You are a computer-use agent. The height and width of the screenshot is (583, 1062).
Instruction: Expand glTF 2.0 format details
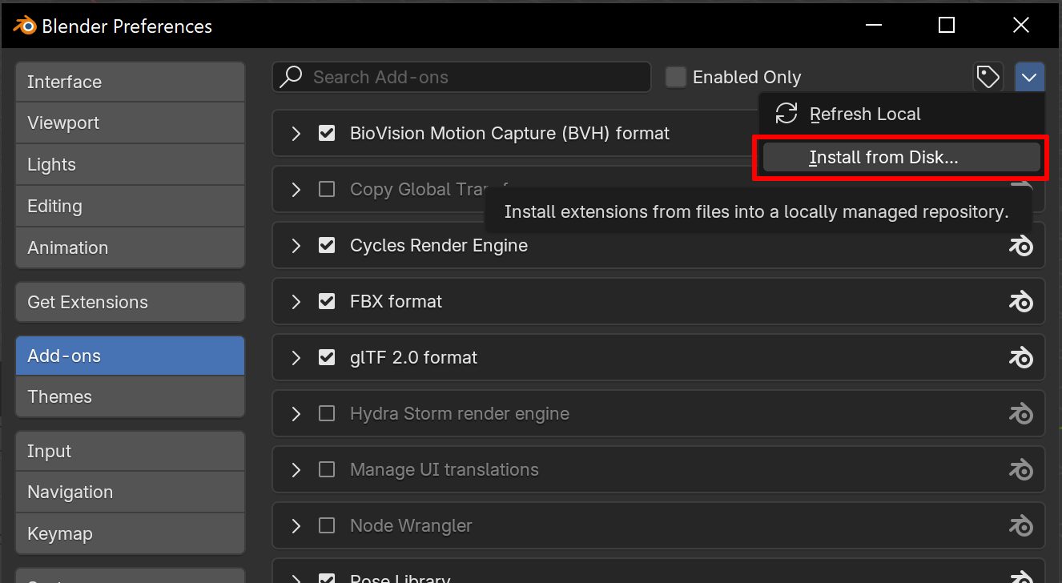click(x=296, y=357)
